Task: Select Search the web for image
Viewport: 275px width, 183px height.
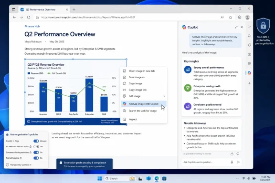Action: [144, 111]
